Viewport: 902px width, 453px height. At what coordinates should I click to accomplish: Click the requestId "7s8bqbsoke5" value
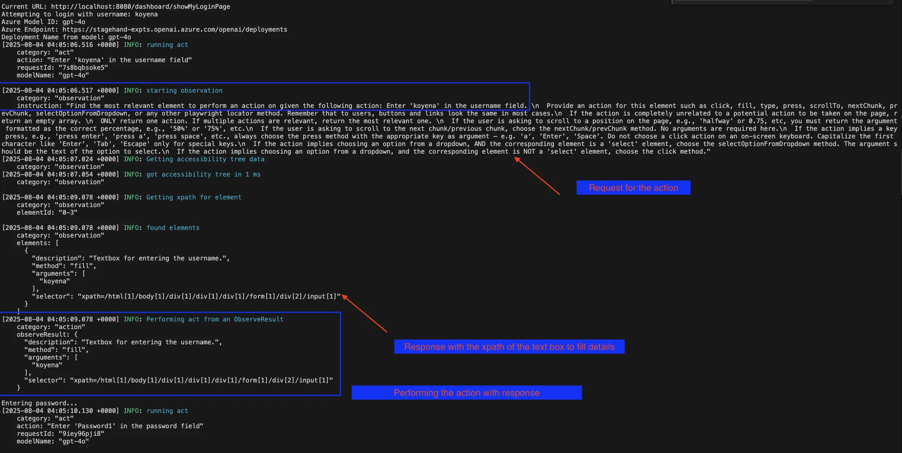coord(83,67)
